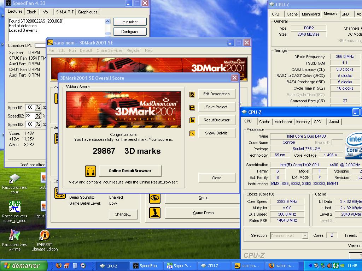
Task: Click the Speed01 value field
Action: [30, 107]
